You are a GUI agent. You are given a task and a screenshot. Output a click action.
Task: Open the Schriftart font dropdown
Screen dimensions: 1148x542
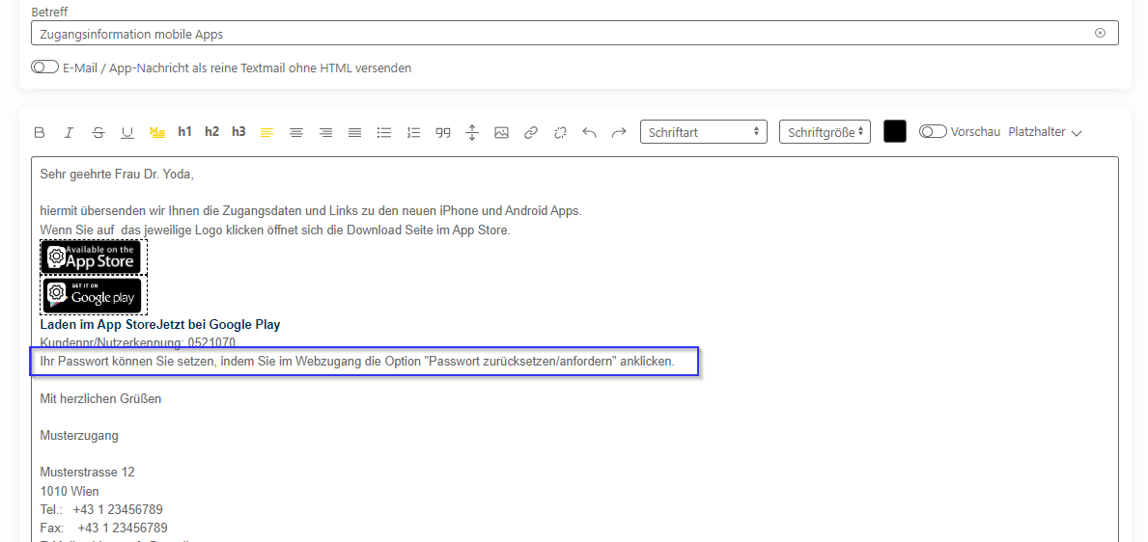point(703,132)
